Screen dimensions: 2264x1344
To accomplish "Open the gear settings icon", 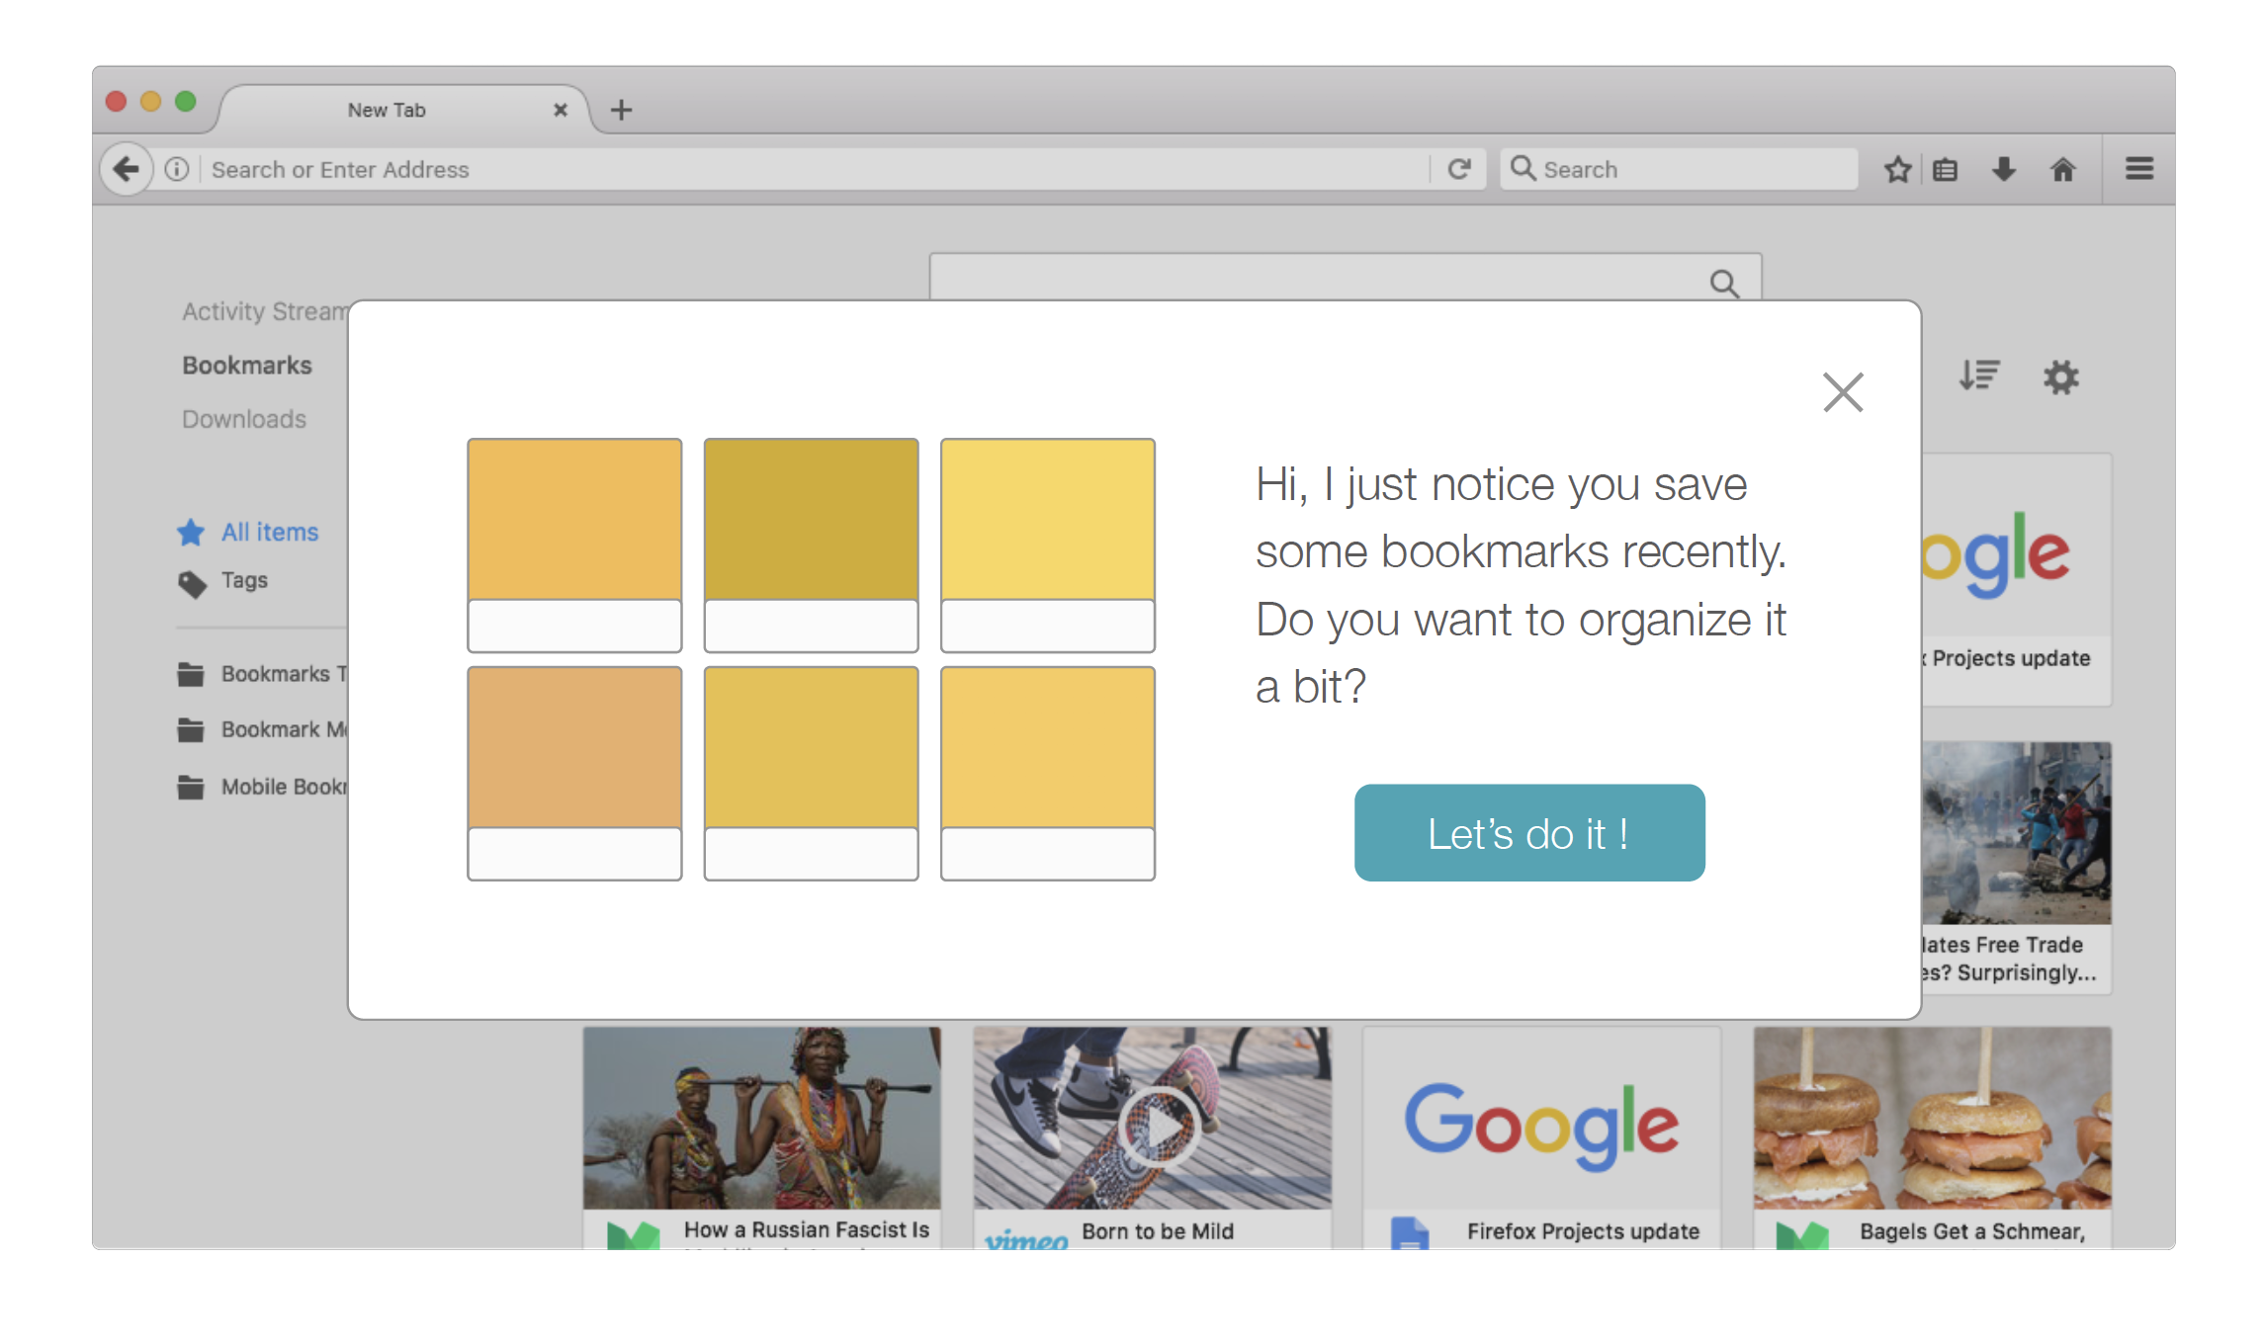I will (2061, 377).
